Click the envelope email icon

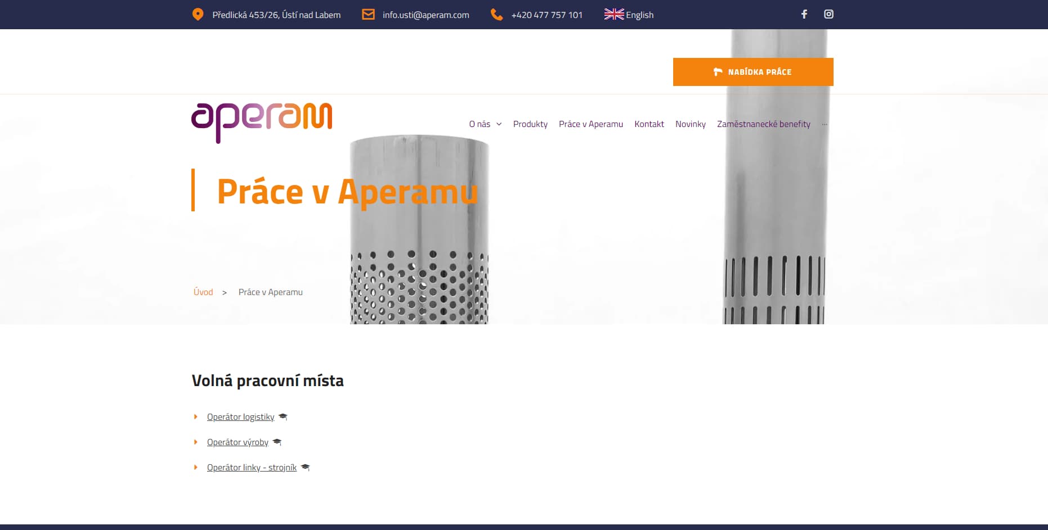point(368,15)
